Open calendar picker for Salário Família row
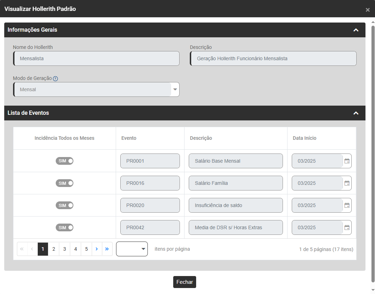 pos(347,183)
